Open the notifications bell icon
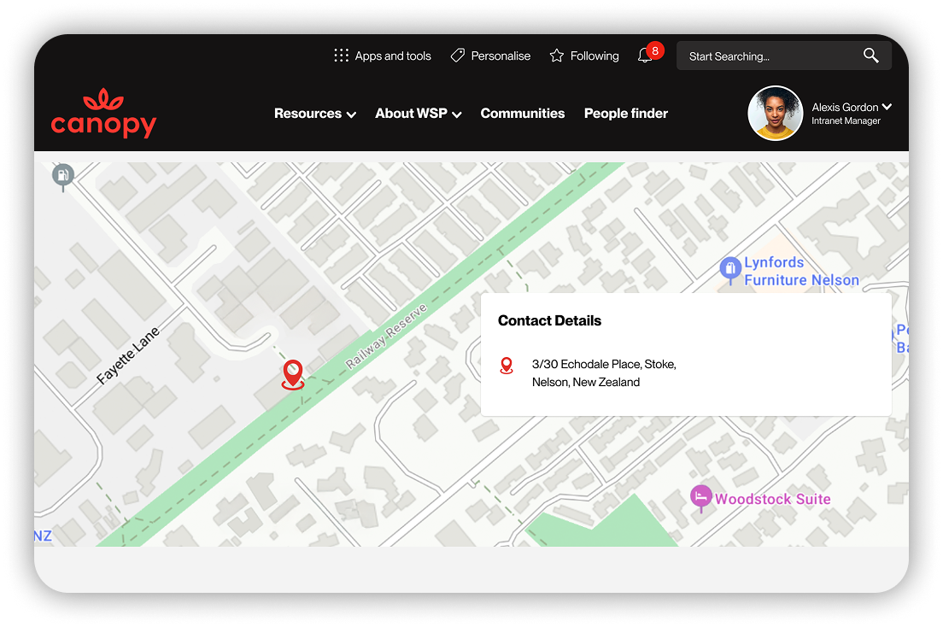 coord(645,56)
